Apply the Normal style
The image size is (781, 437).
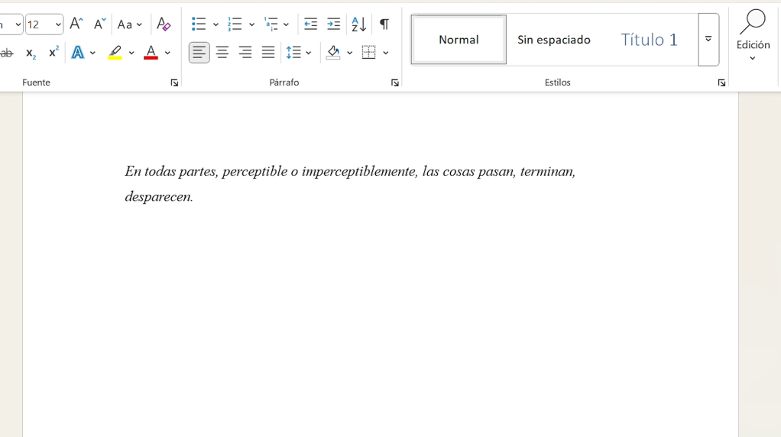tap(459, 40)
